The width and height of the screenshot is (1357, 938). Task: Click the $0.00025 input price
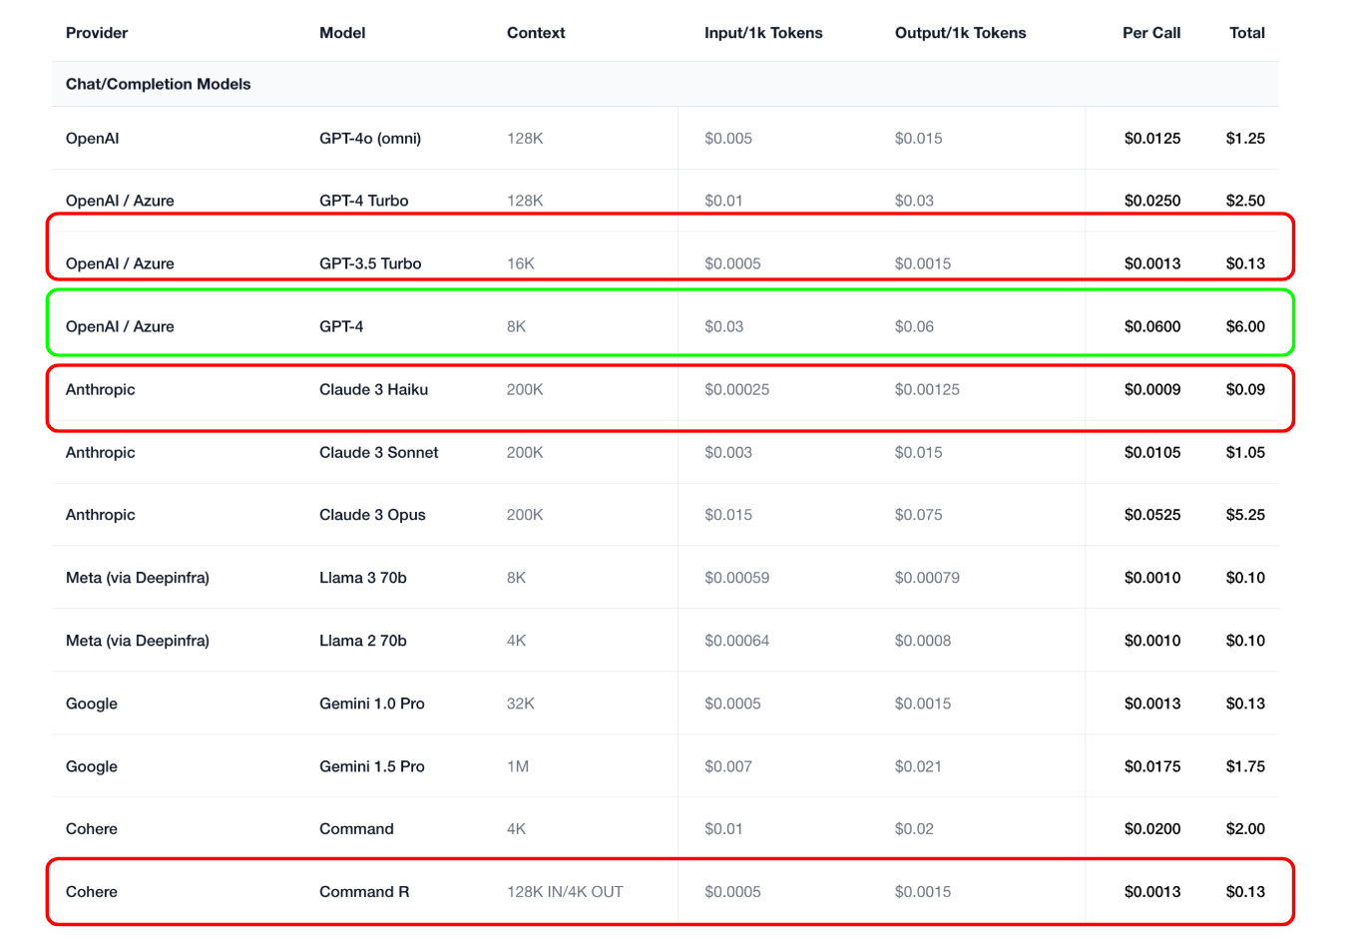click(737, 389)
